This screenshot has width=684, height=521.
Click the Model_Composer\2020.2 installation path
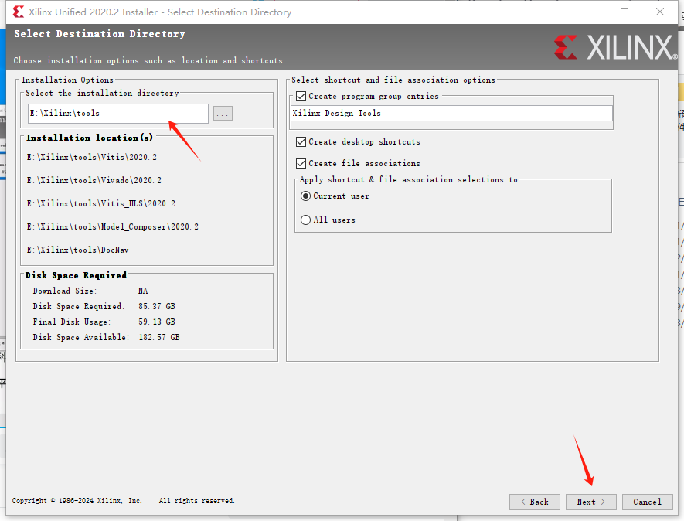click(113, 227)
